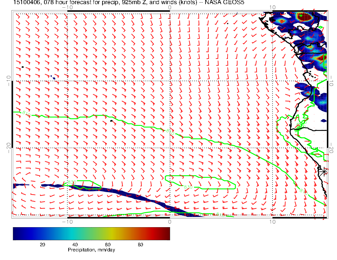
Task: Click the colorbar tick label 40
Action: pos(75,244)
